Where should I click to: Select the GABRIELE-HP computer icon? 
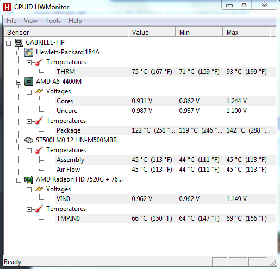18,42
